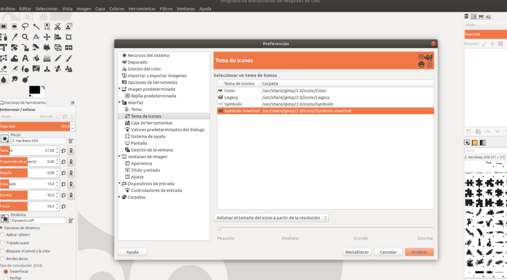Expand Opciones de dinámica section
This screenshot has width=507, height=280.
pos(1,228)
